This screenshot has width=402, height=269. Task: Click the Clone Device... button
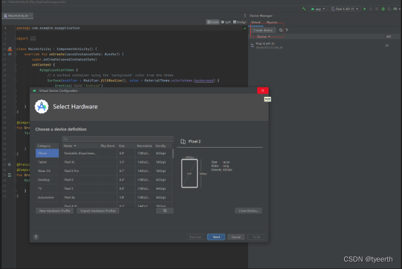(249, 211)
